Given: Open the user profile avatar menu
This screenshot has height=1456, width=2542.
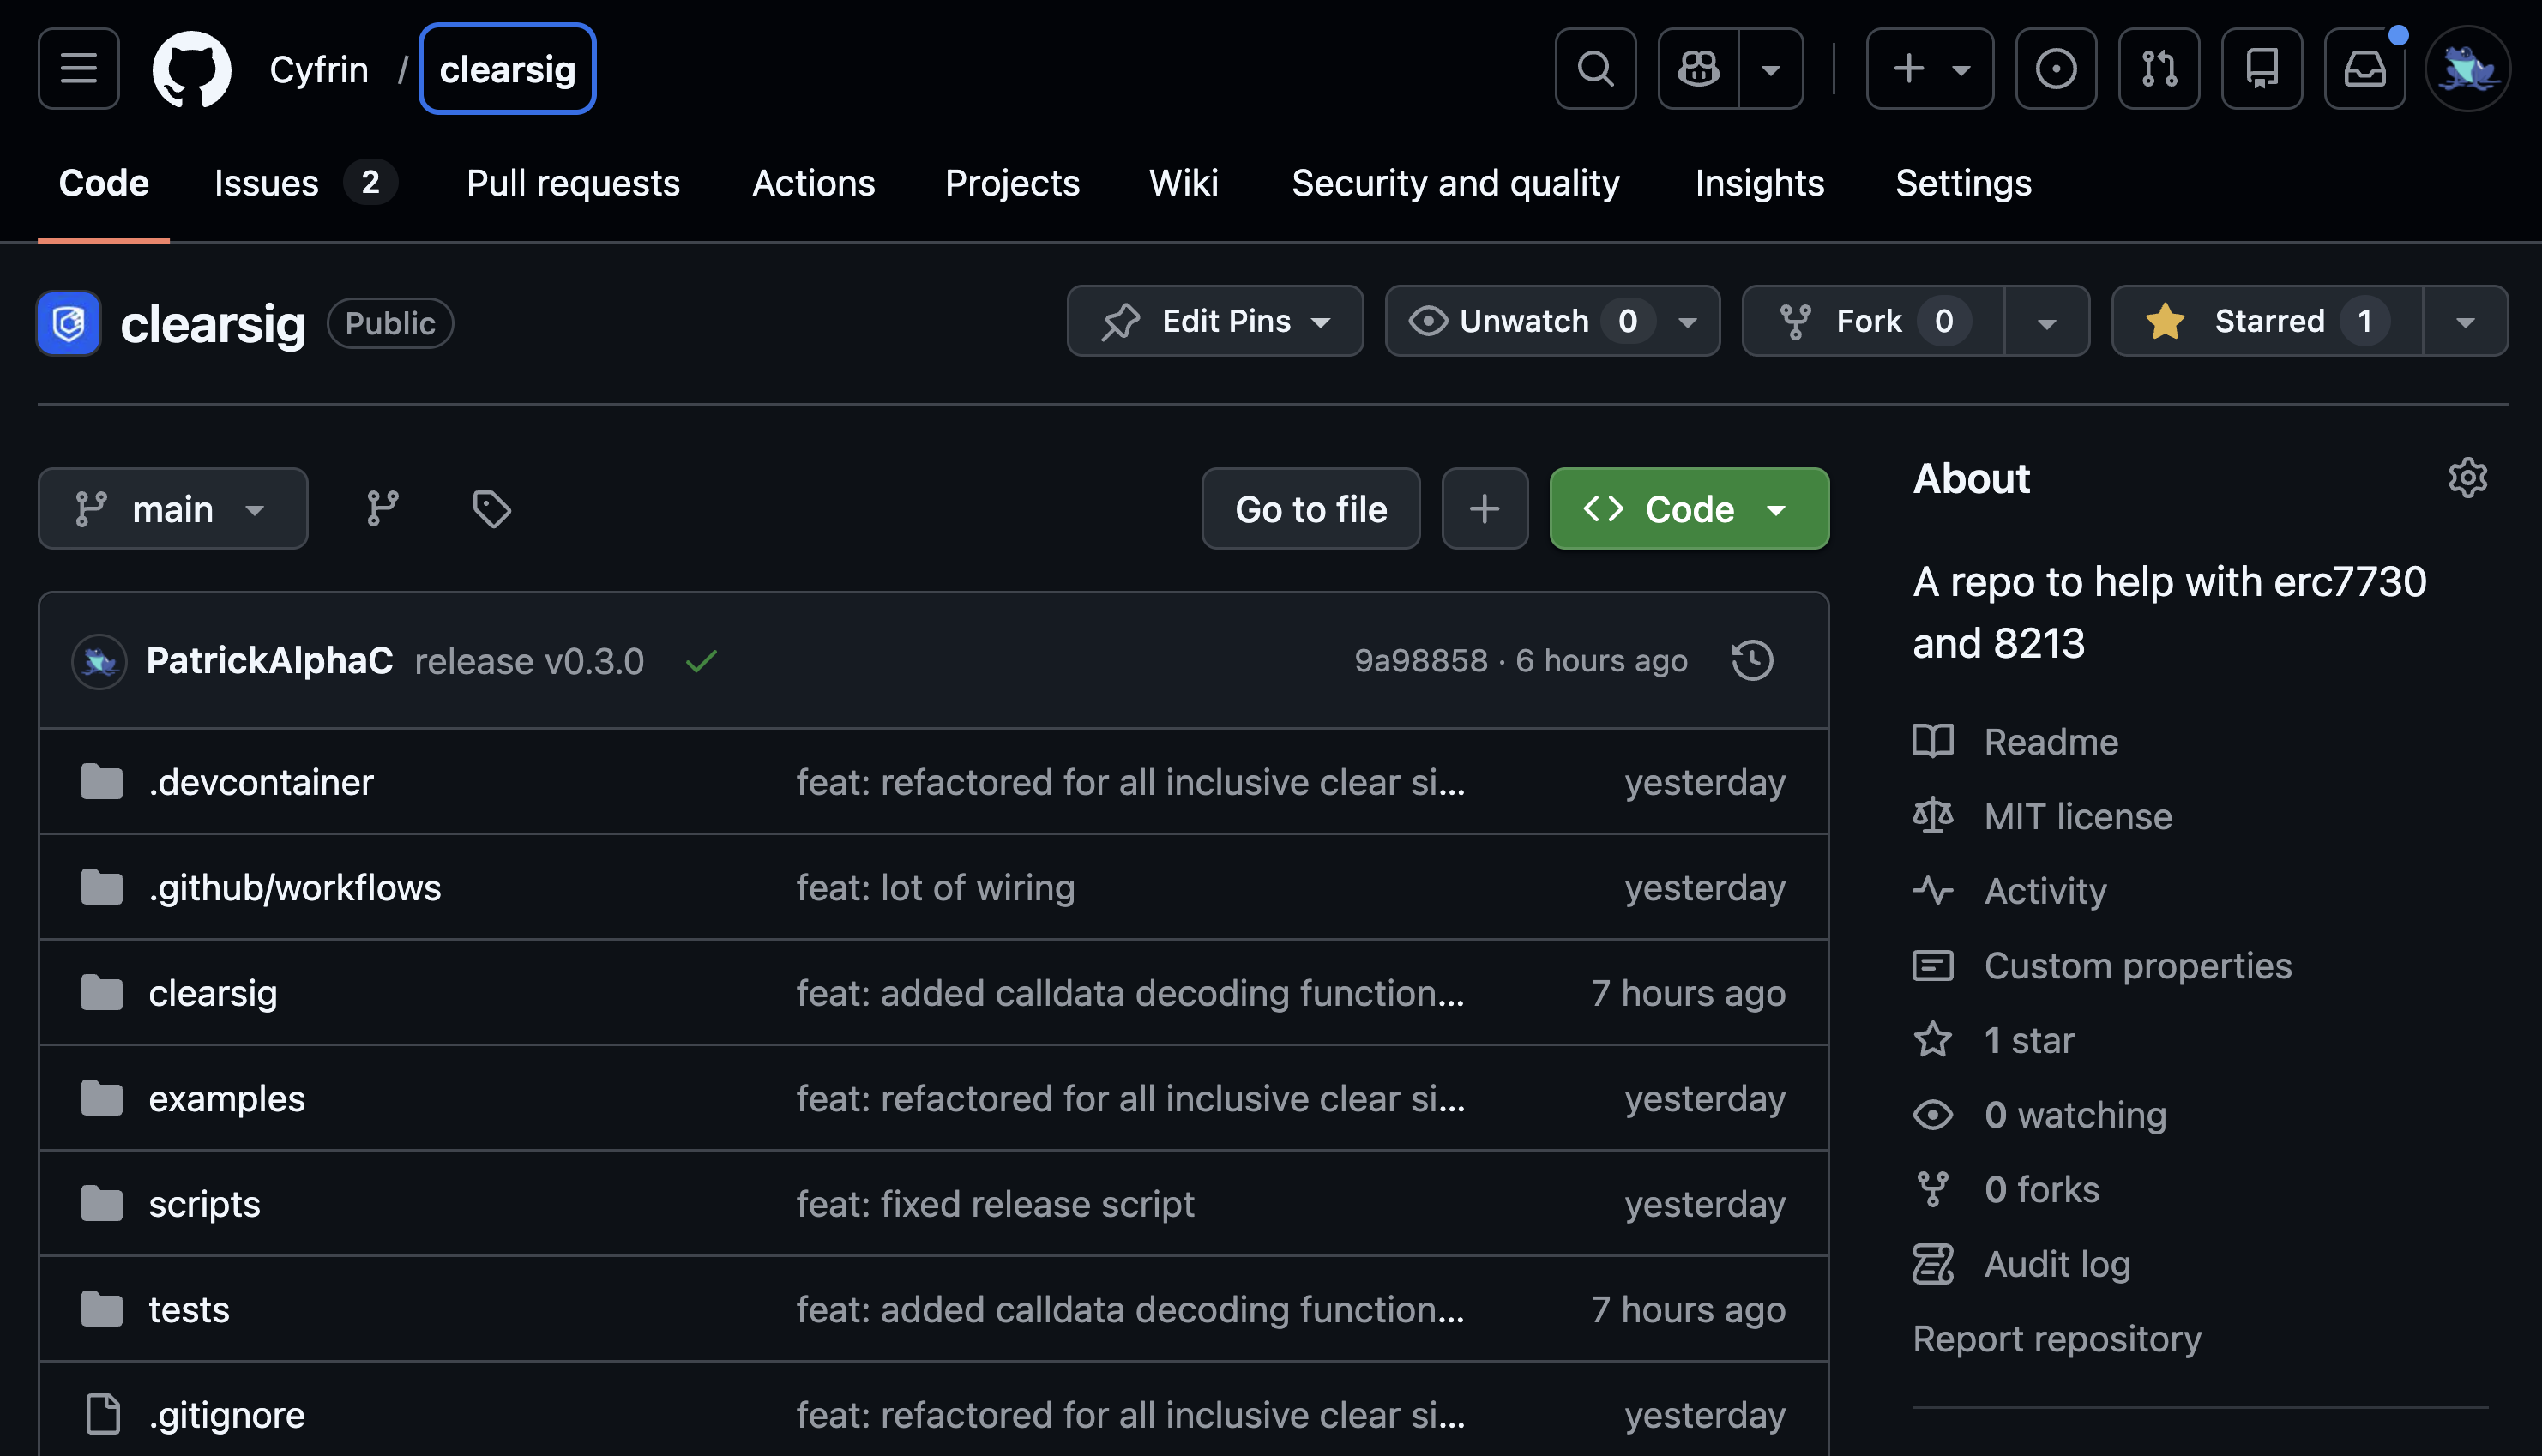Looking at the screenshot, I should (x=2467, y=69).
